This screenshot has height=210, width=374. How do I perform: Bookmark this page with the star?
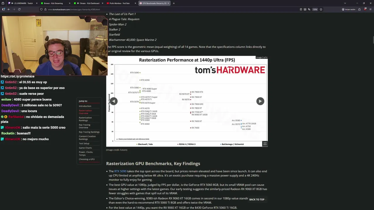321,9
